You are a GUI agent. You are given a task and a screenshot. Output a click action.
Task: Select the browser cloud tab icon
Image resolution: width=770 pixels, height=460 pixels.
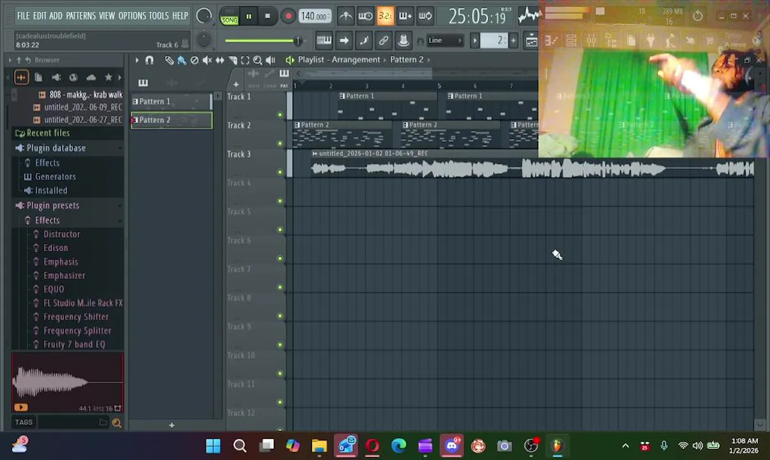coord(91,77)
